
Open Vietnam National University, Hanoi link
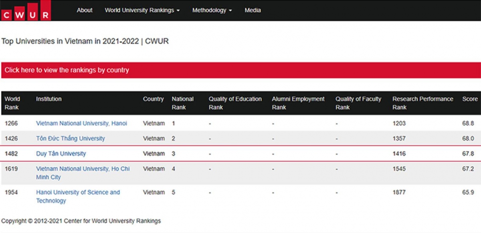[x=81, y=123]
